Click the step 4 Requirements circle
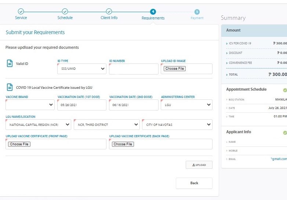Viewport: 287px width, 200px height. point(153,12)
